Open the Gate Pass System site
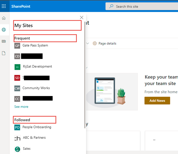 click(x=35, y=45)
